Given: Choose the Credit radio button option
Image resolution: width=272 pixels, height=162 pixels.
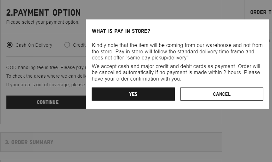Looking at the screenshot, I should pos(67,45).
